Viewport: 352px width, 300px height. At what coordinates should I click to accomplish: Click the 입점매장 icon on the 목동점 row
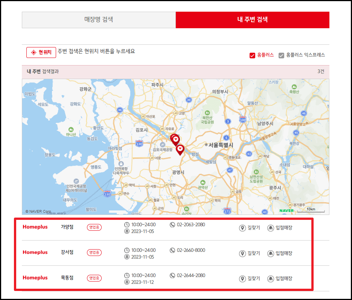[271, 278]
